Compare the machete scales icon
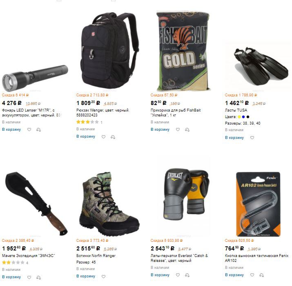This screenshot has height=286, width=292. pyautogui.click(x=38, y=277)
